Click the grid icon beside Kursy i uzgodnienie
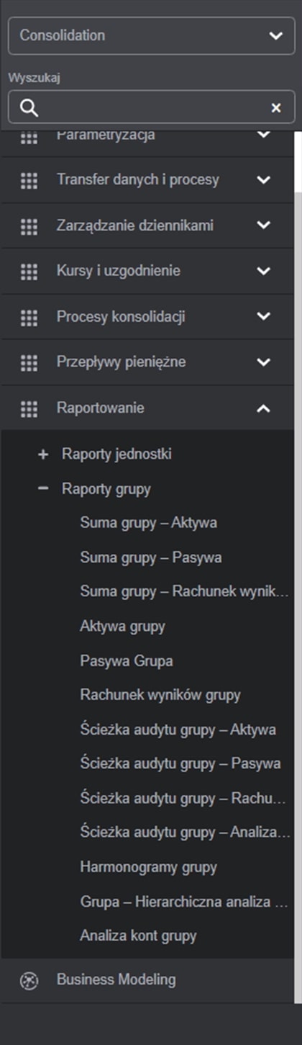The width and height of the screenshot is (302, 1045). pos(29,272)
